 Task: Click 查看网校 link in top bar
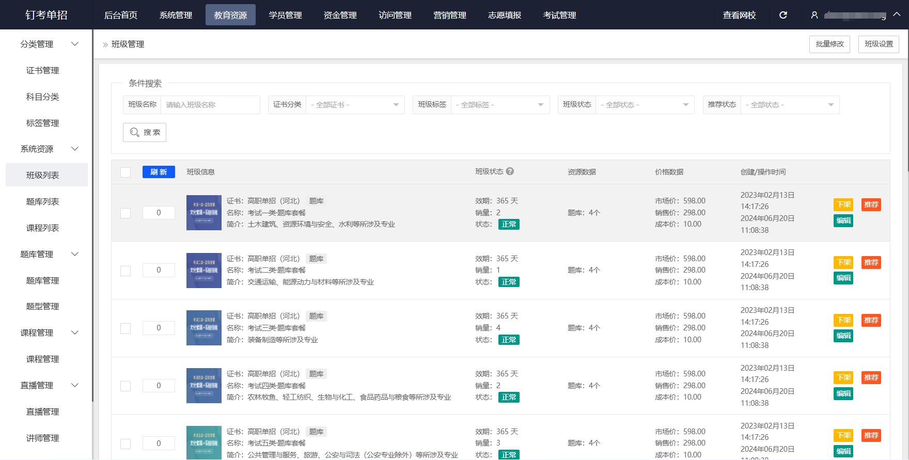[x=739, y=15]
